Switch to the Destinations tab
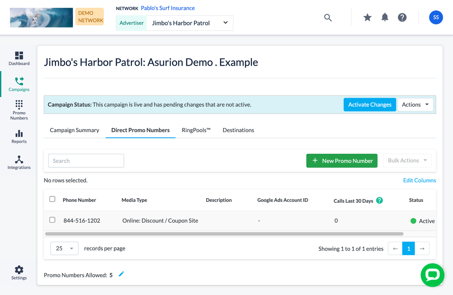Screen dimensions: 453x295 pos(238,130)
